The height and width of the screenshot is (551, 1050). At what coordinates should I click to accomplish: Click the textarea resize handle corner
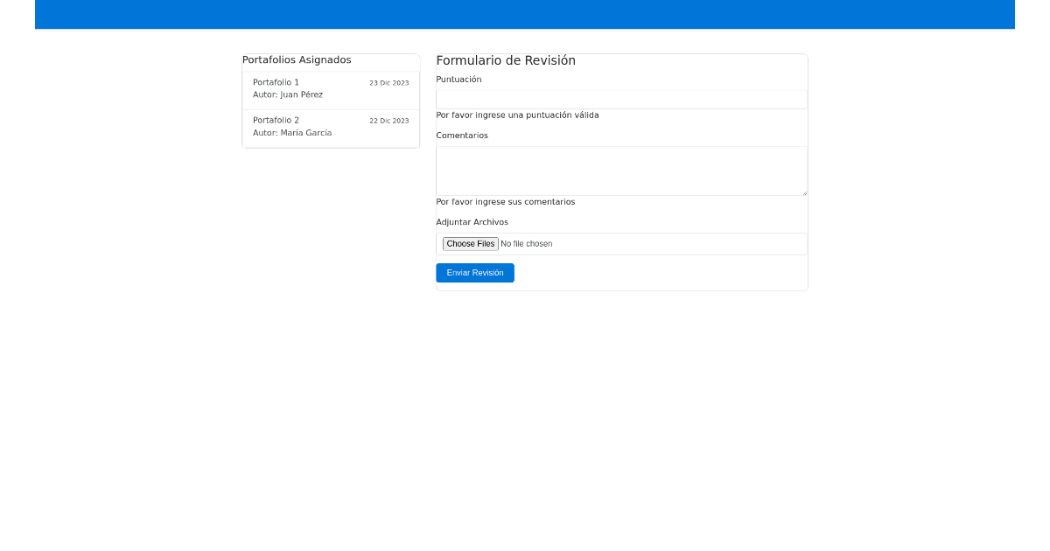click(x=803, y=192)
